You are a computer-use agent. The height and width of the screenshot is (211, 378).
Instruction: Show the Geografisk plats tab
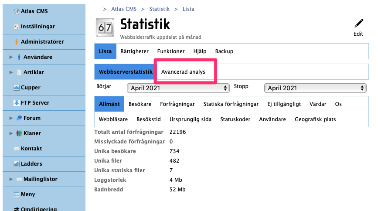pos(315,119)
